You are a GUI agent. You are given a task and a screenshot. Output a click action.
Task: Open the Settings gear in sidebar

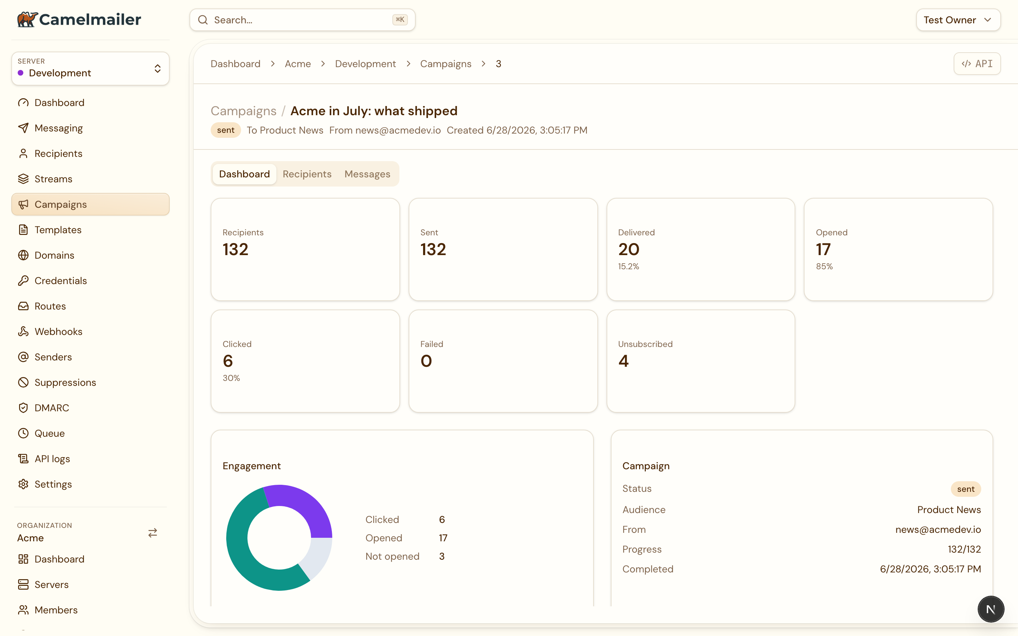[24, 484]
